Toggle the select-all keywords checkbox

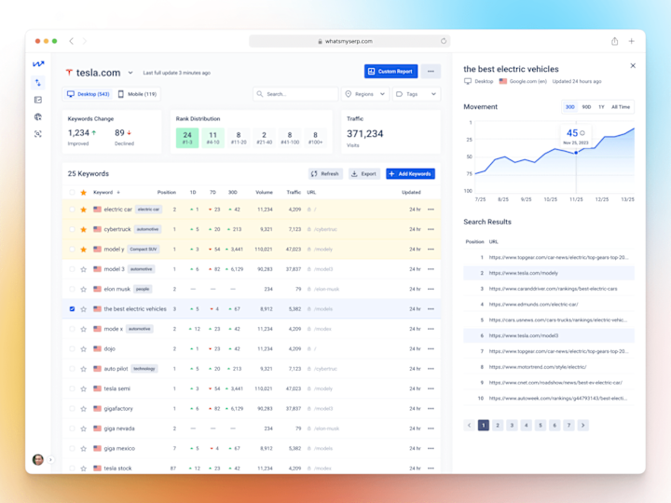click(x=72, y=193)
